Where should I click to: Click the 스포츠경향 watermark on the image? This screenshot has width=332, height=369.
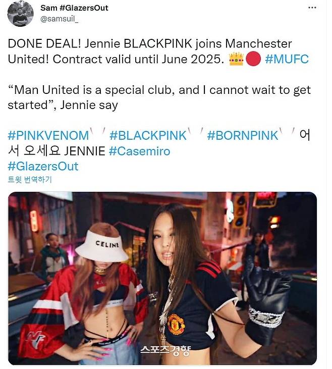pos(164,350)
